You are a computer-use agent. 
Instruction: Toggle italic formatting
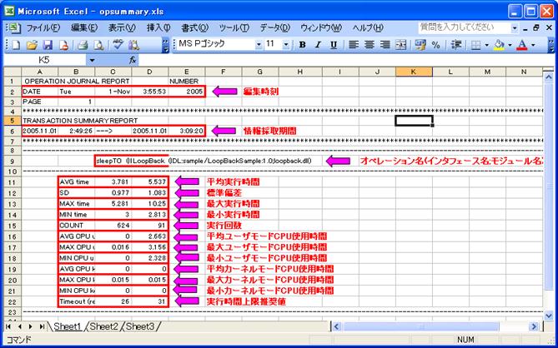click(318, 45)
